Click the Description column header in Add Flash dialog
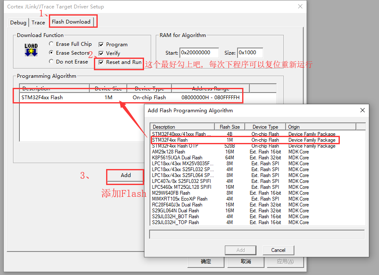The width and height of the screenshot is (379, 275). [x=182, y=127]
